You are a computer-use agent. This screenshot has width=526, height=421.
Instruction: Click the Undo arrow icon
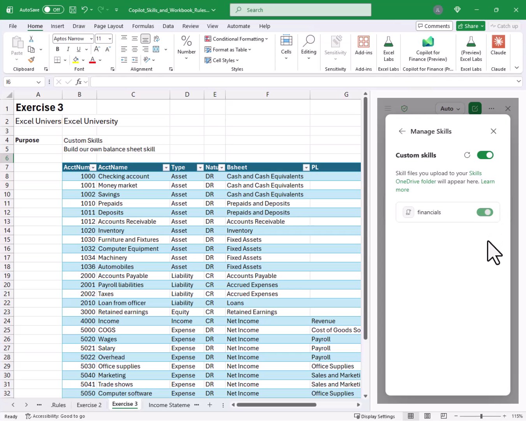pos(85,10)
